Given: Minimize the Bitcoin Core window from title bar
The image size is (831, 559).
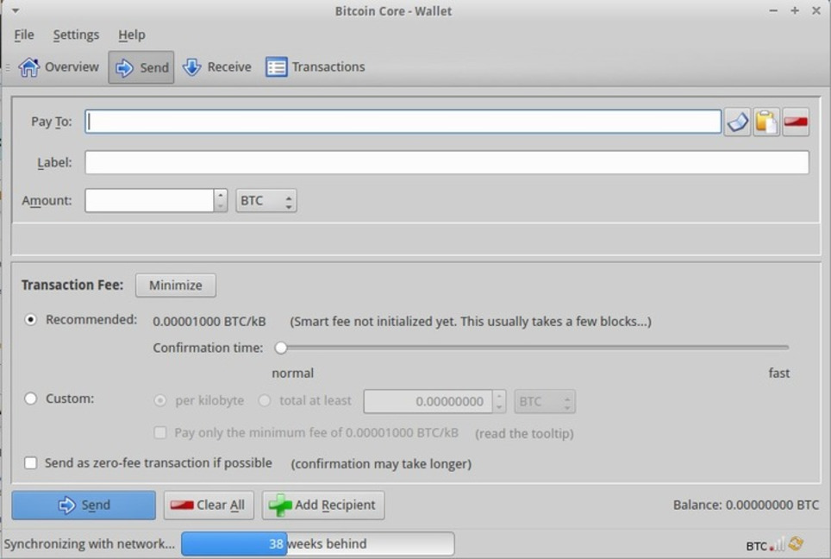Looking at the screenshot, I should (x=773, y=10).
